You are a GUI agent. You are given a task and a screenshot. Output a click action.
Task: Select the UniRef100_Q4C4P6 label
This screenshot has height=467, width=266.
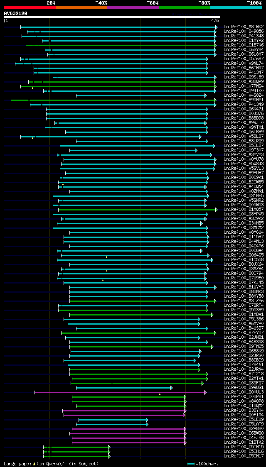point(244,246)
